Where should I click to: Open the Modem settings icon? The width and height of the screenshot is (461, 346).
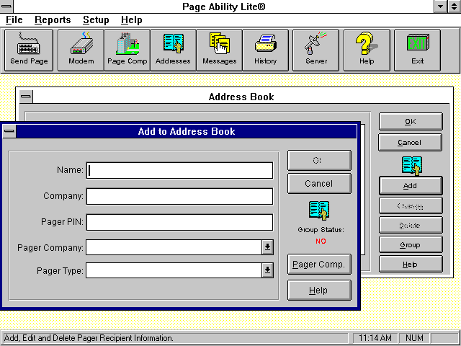pyautogui.click(x=81, y=50)
